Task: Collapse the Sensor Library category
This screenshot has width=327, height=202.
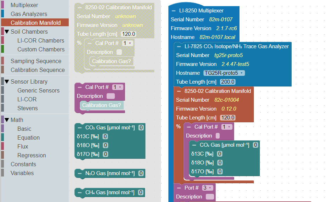Action: point(7,82)
